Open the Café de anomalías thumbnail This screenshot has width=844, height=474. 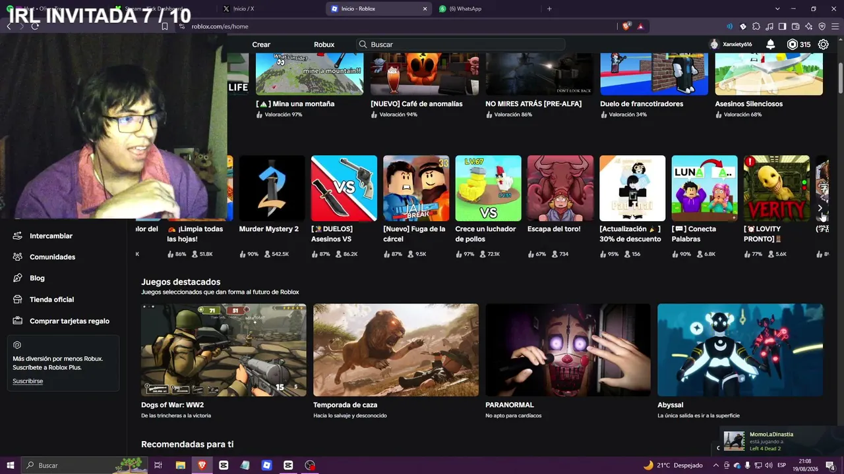coord(424,74)
